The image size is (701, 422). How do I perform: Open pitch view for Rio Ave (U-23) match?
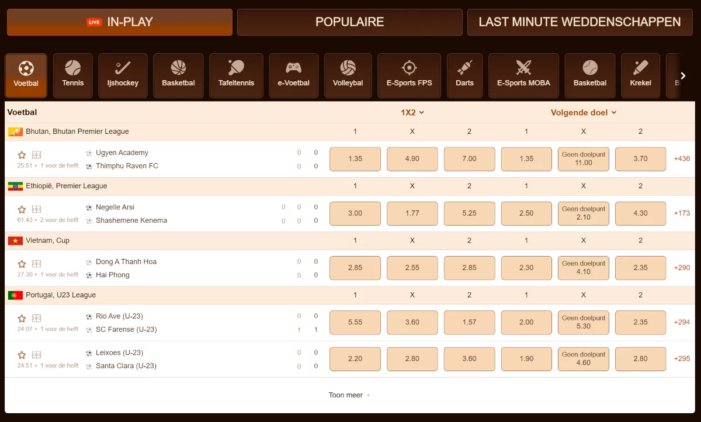point(37,319)
